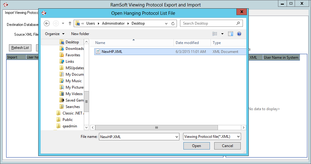Click the Up folder arrow icon
This screenshot has width=311, height=164.
click(70, 23)
